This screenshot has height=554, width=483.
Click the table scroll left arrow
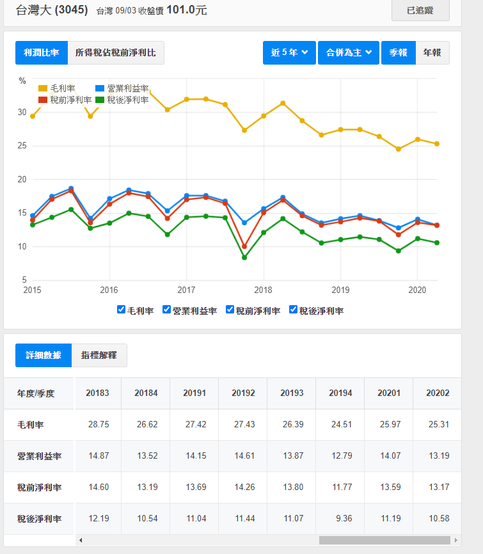tap(81, 540)
